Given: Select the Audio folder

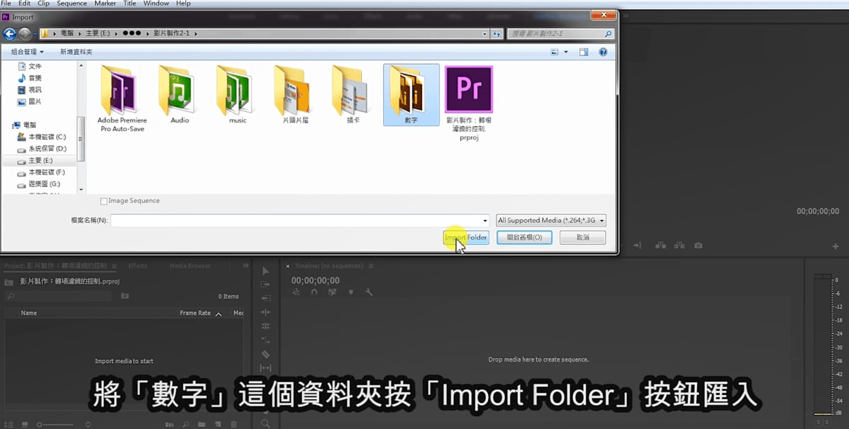Looking at the screenshot, I should [x=179, y=95].
